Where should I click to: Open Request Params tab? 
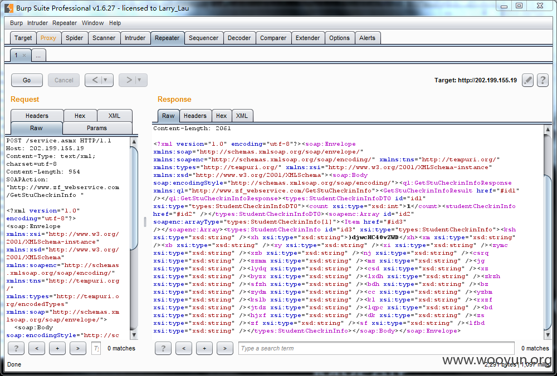tap(97, 128)
